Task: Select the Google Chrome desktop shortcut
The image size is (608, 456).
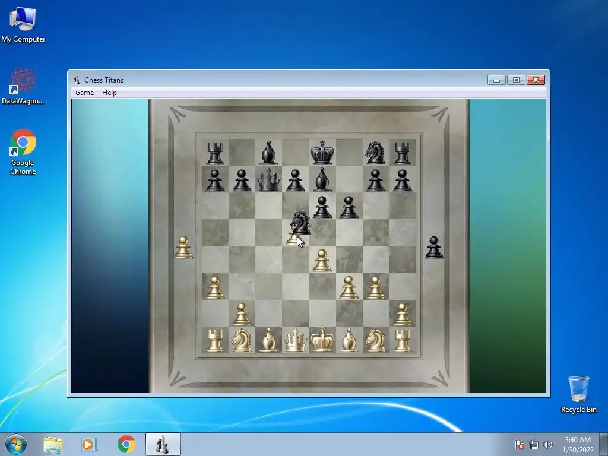Action: (23, 152)
